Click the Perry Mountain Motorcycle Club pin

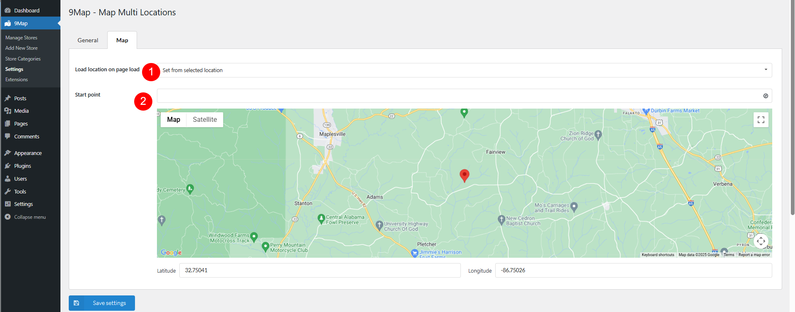pos(266,247)
